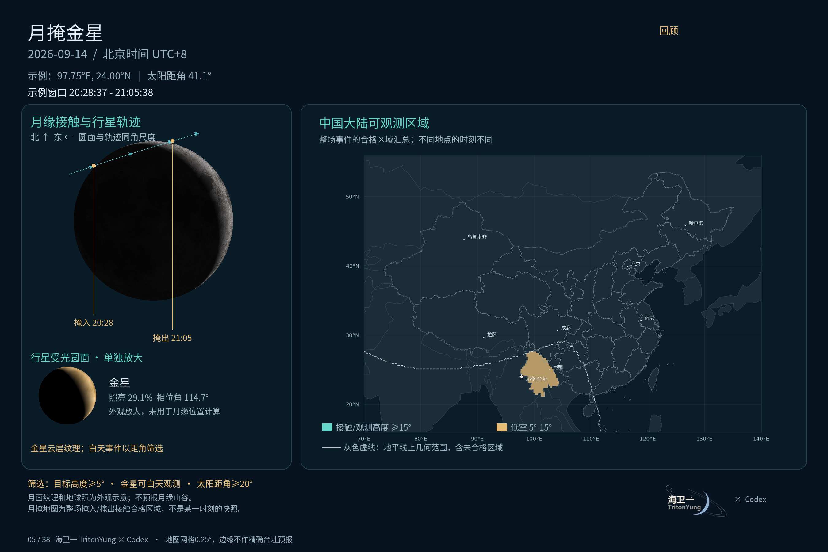Select the teal 接触/观测高度 ≥15° legend swatch
828x552 pixels.
click(327, 427)
